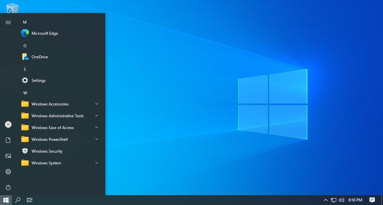The width and height of the screenshot is (383, 205).
Task: Open the network status tray icon
Action: tap(334, 200)
